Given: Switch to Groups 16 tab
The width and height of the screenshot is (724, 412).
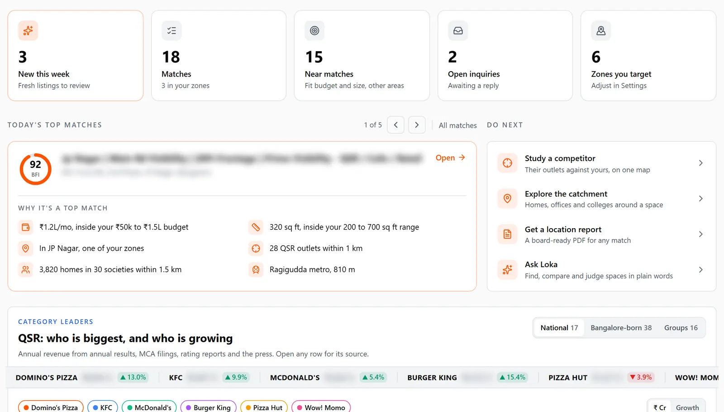Looking at the screenshot, I should coord(681,328).
